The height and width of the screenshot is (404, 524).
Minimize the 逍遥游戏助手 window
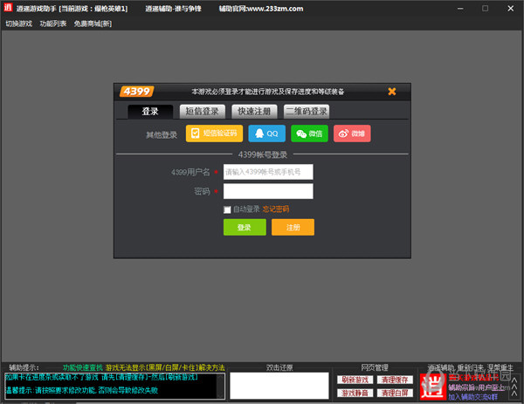460,9
